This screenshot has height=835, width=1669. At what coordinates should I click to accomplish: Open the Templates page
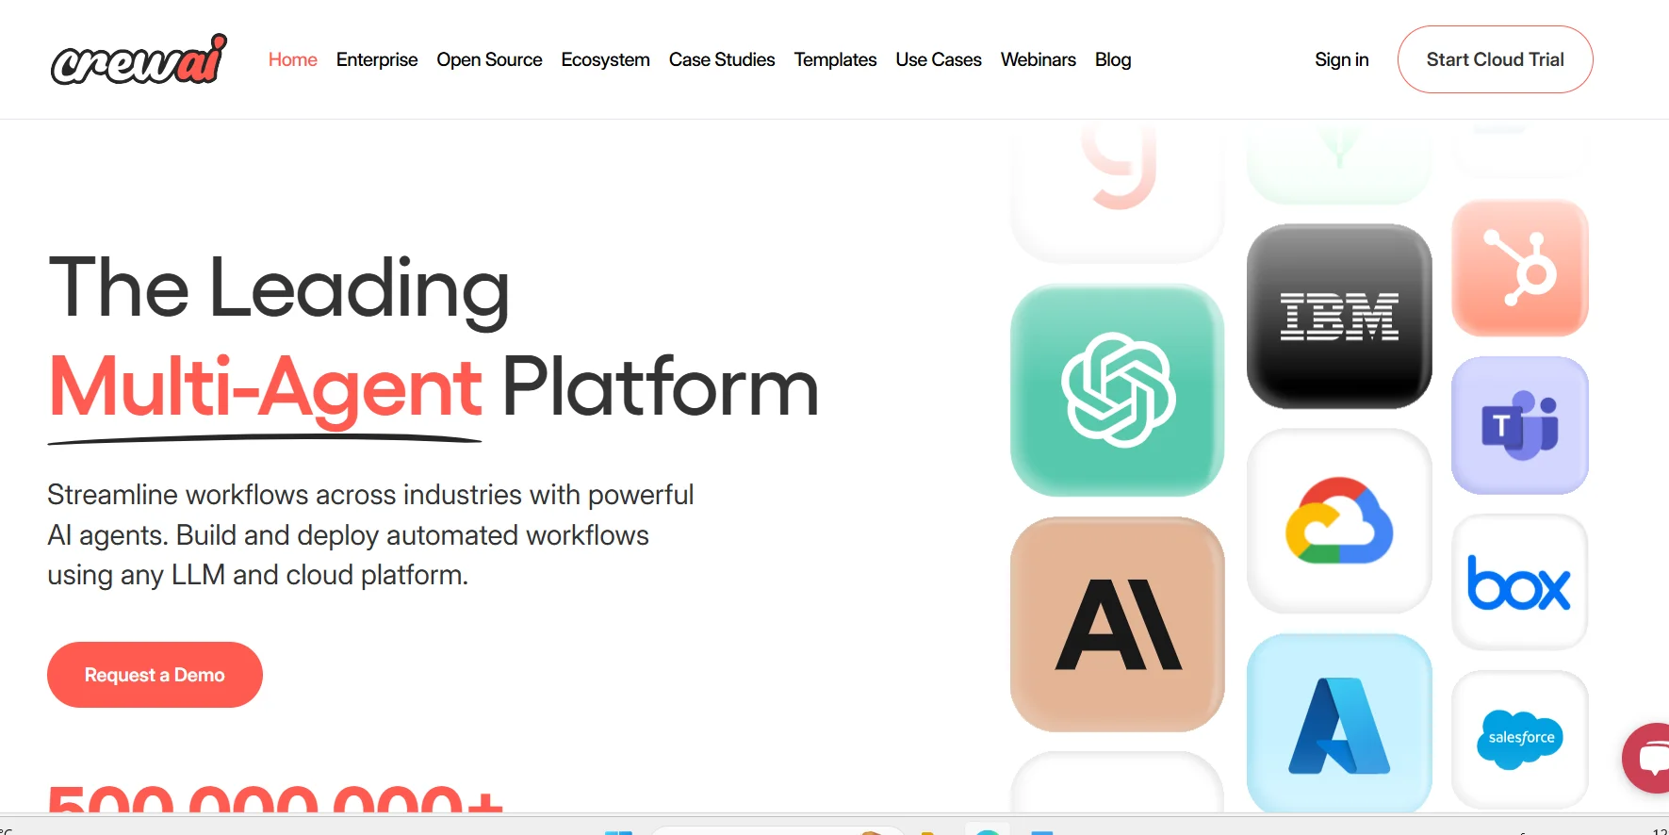click(835, 59)
